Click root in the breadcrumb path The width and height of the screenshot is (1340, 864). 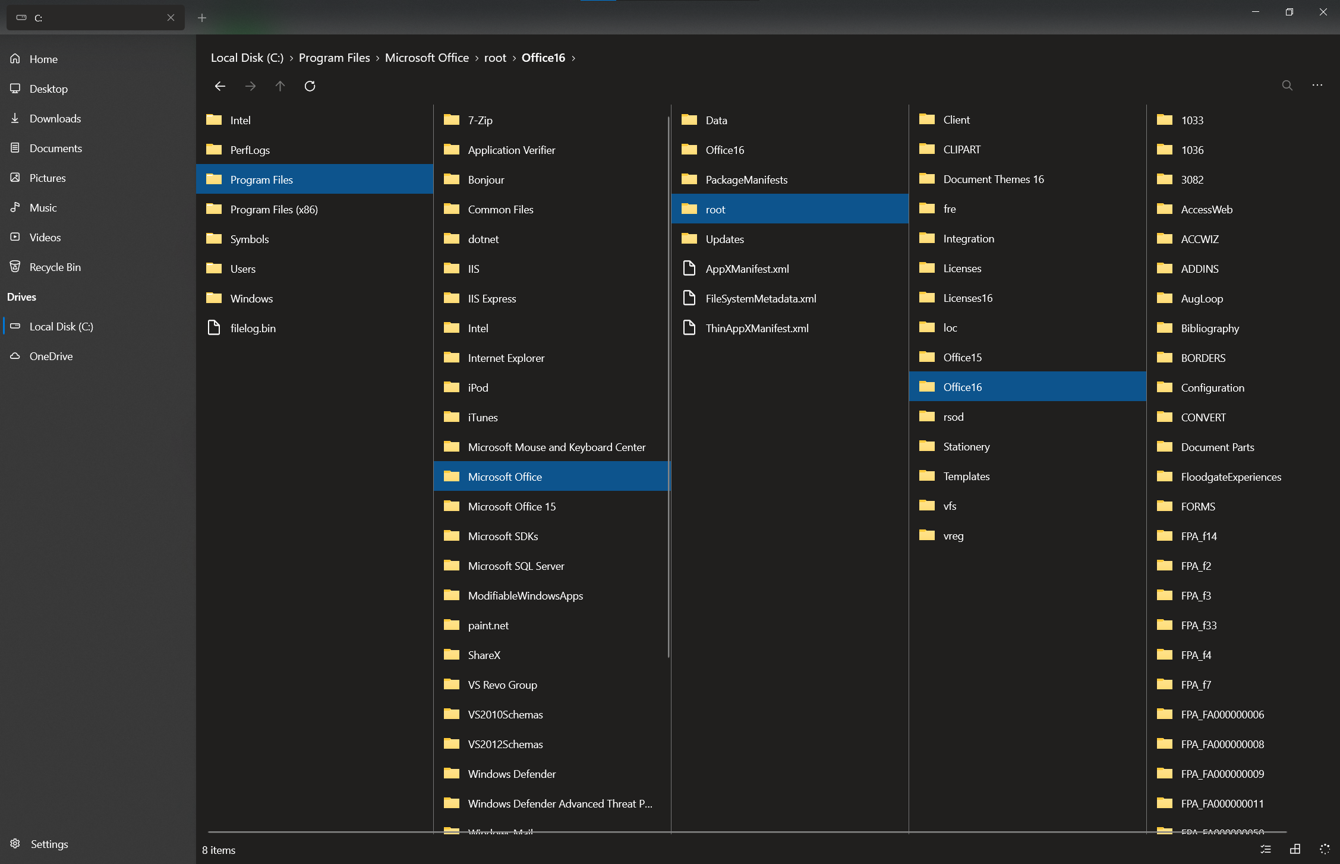tap(495, 58)
